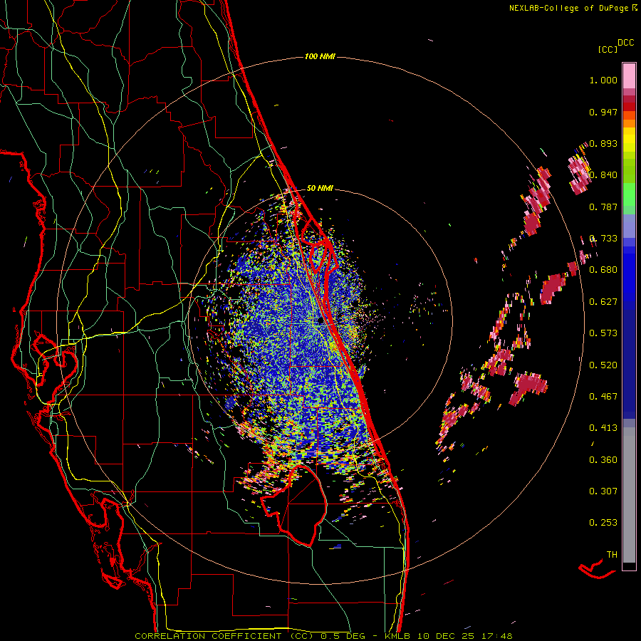The image size is (641, 641).
Task: Click the 0.680 value on the color scale
Action: click(x=603, y=270)
